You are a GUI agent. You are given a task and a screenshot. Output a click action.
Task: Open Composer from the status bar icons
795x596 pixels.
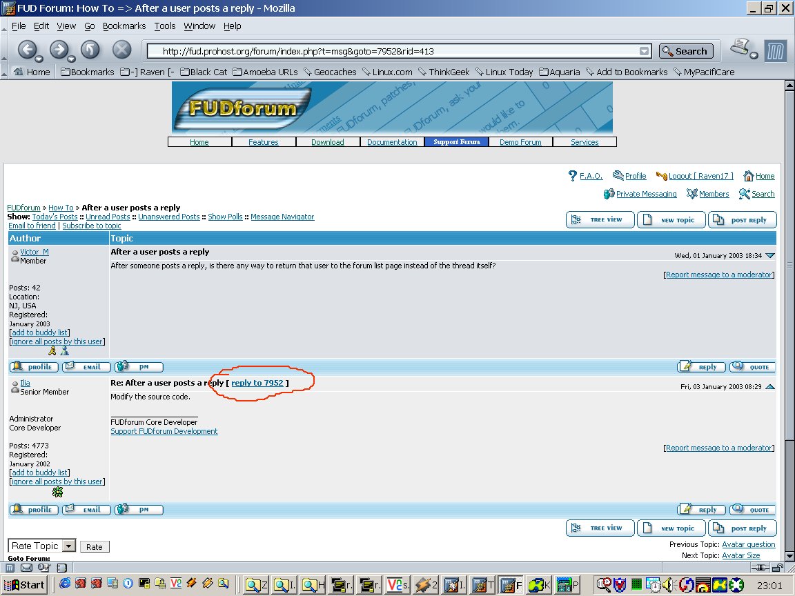(44, 568)
